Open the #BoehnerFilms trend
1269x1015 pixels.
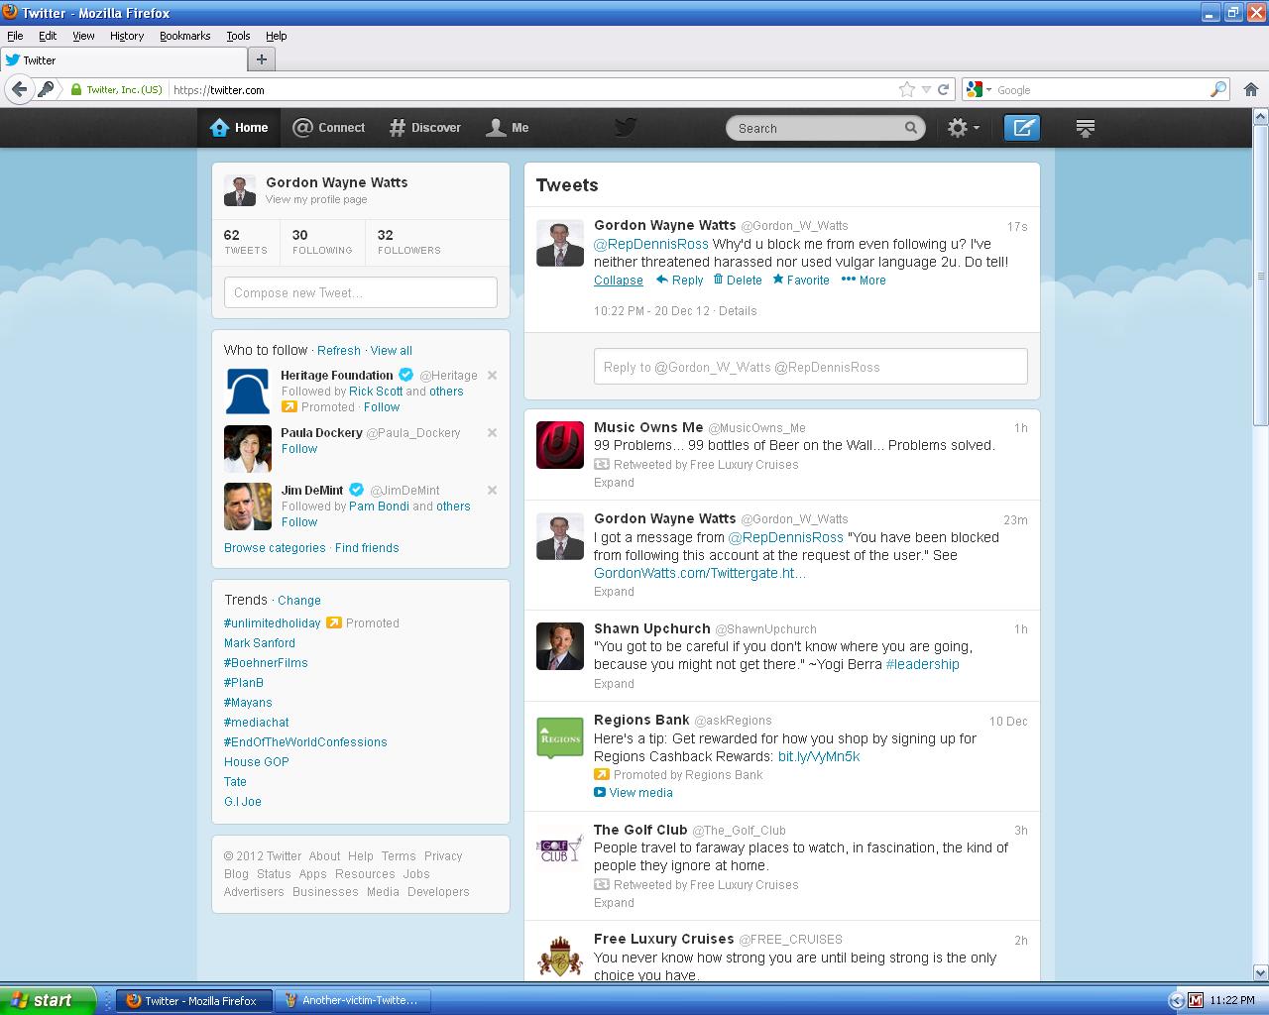tap(266, 663)
